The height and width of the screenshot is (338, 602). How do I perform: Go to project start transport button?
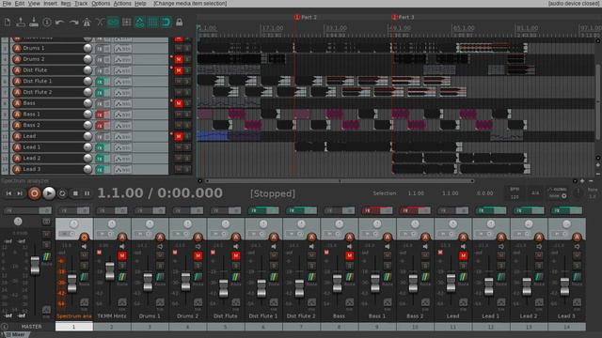(8, 193)
